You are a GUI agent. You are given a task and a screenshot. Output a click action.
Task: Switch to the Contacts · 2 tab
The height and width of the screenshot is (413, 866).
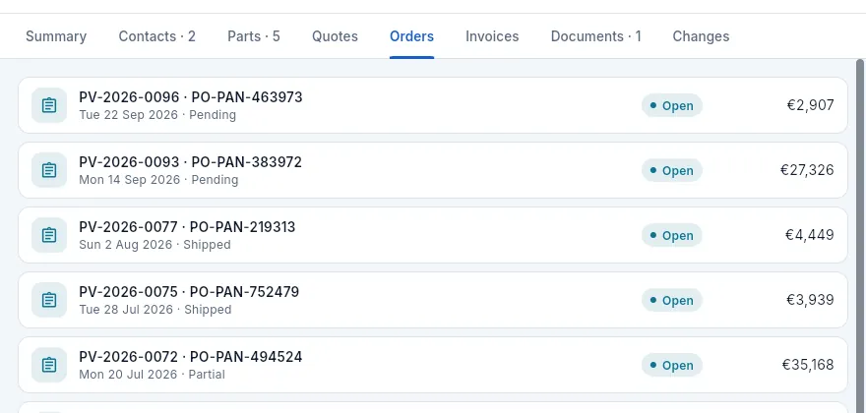point(156,36)
